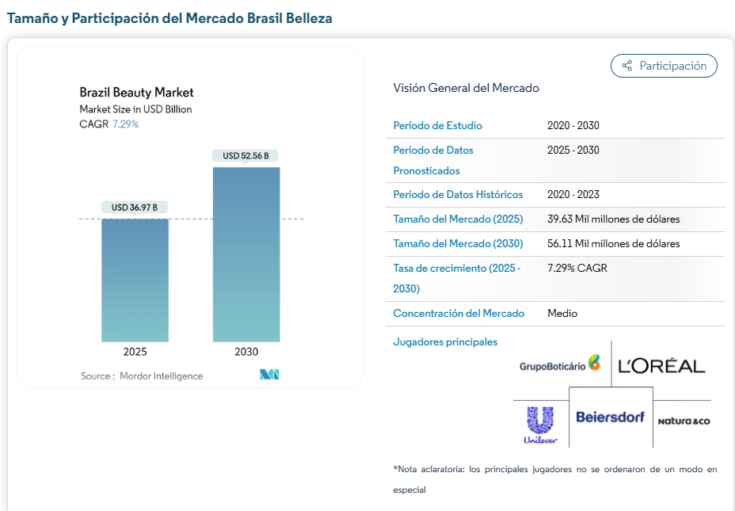Click the Natura & Co logo
735x511 pixels.
point(684,421)
